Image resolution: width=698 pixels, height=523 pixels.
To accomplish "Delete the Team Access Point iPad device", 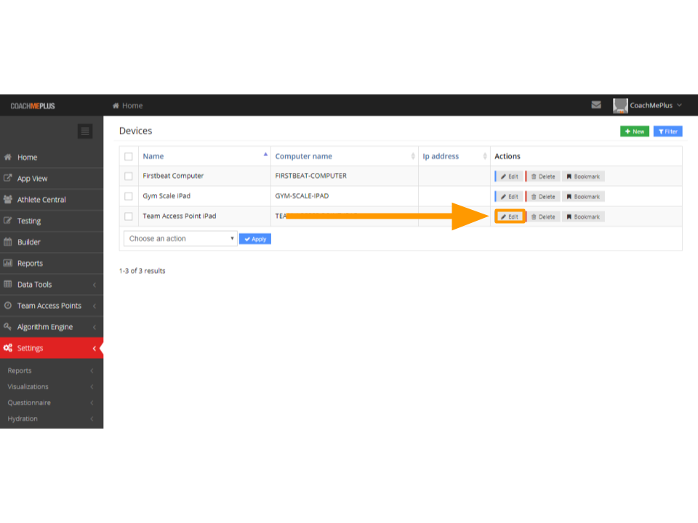I will (x=542, y=217).
